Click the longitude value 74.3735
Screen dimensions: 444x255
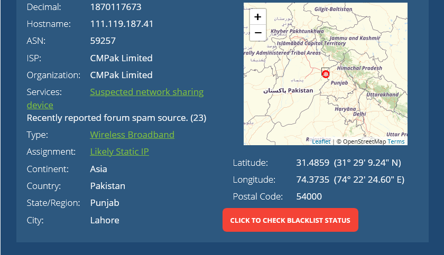point(312,180)
